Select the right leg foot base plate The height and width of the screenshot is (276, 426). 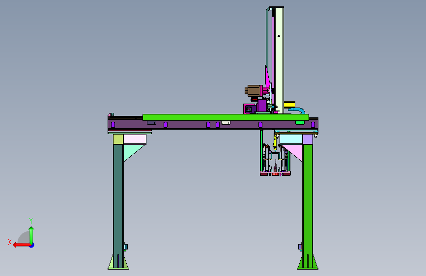[308, 269]
